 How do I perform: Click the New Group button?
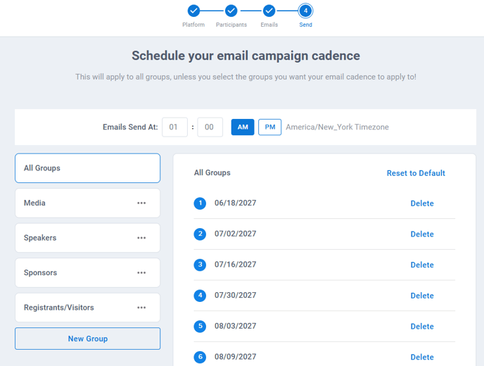[x=88, y=339]
